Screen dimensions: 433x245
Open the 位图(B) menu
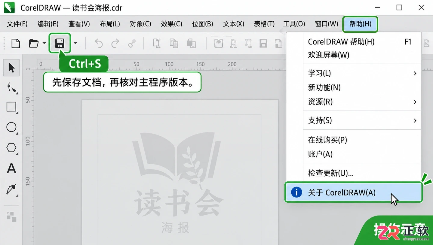[203, 24]
